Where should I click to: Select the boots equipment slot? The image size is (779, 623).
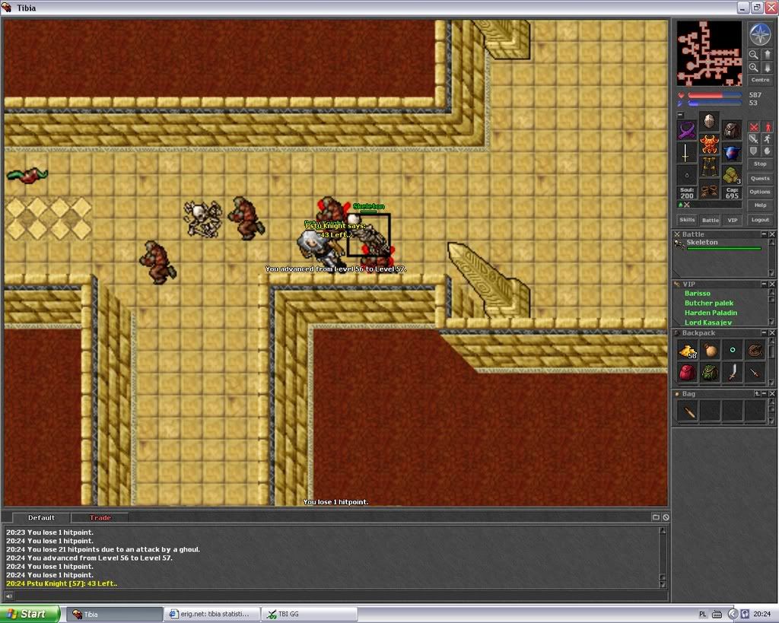pos(709,190)
